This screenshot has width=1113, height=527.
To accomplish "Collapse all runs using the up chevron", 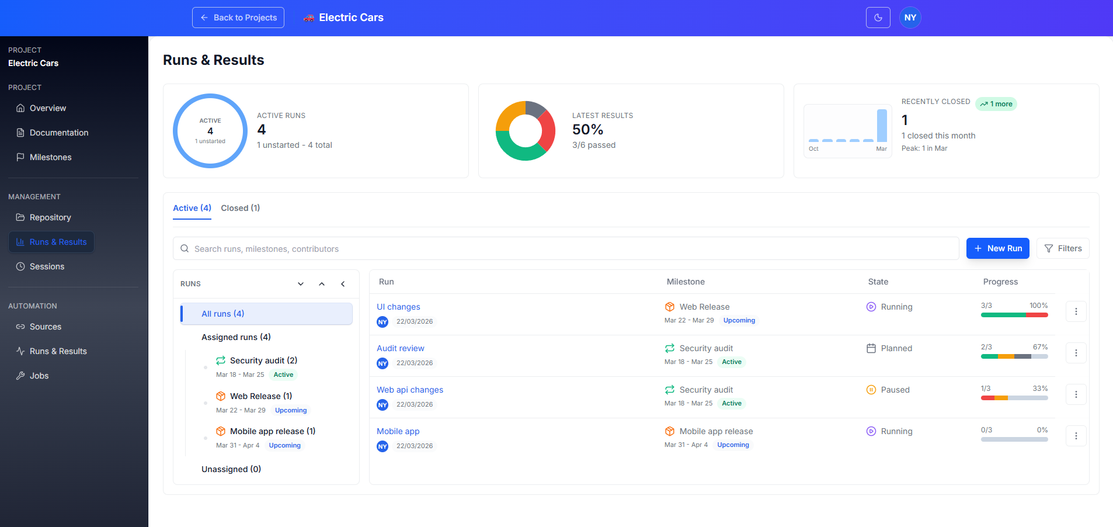I will pyautogui.click(x=321, y=283).
